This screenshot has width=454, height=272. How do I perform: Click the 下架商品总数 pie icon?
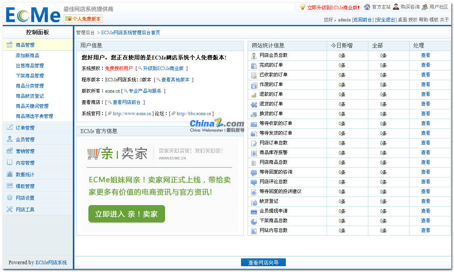tap(253, 221)
